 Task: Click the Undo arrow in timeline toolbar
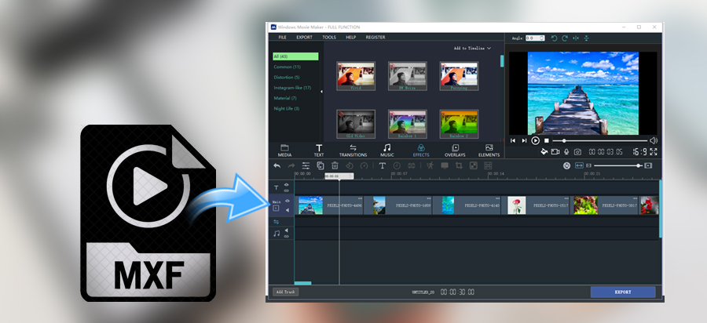(277, 165)
